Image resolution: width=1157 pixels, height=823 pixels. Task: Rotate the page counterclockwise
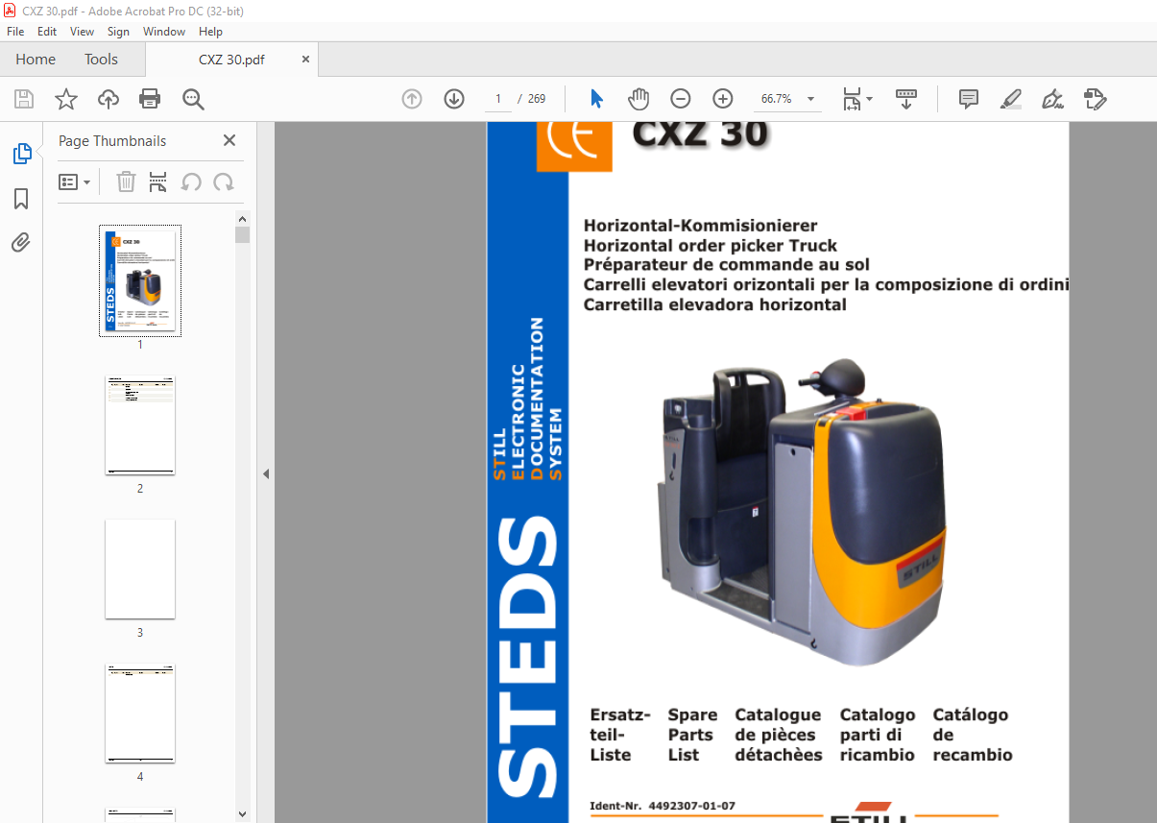(x=192, y=182)
